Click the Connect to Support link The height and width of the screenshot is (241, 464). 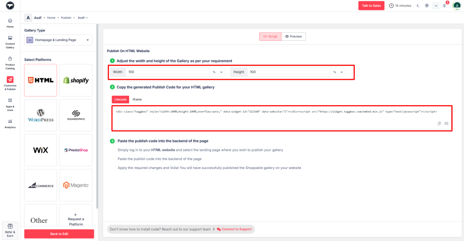[234, 229]
